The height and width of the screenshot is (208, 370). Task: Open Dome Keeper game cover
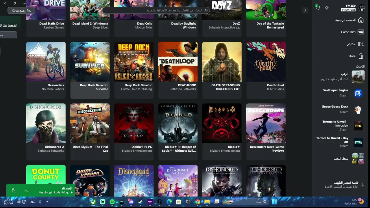pyautogui.click(x=90, y=181)
